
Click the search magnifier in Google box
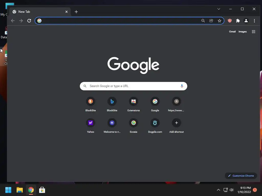pos(85,86)
